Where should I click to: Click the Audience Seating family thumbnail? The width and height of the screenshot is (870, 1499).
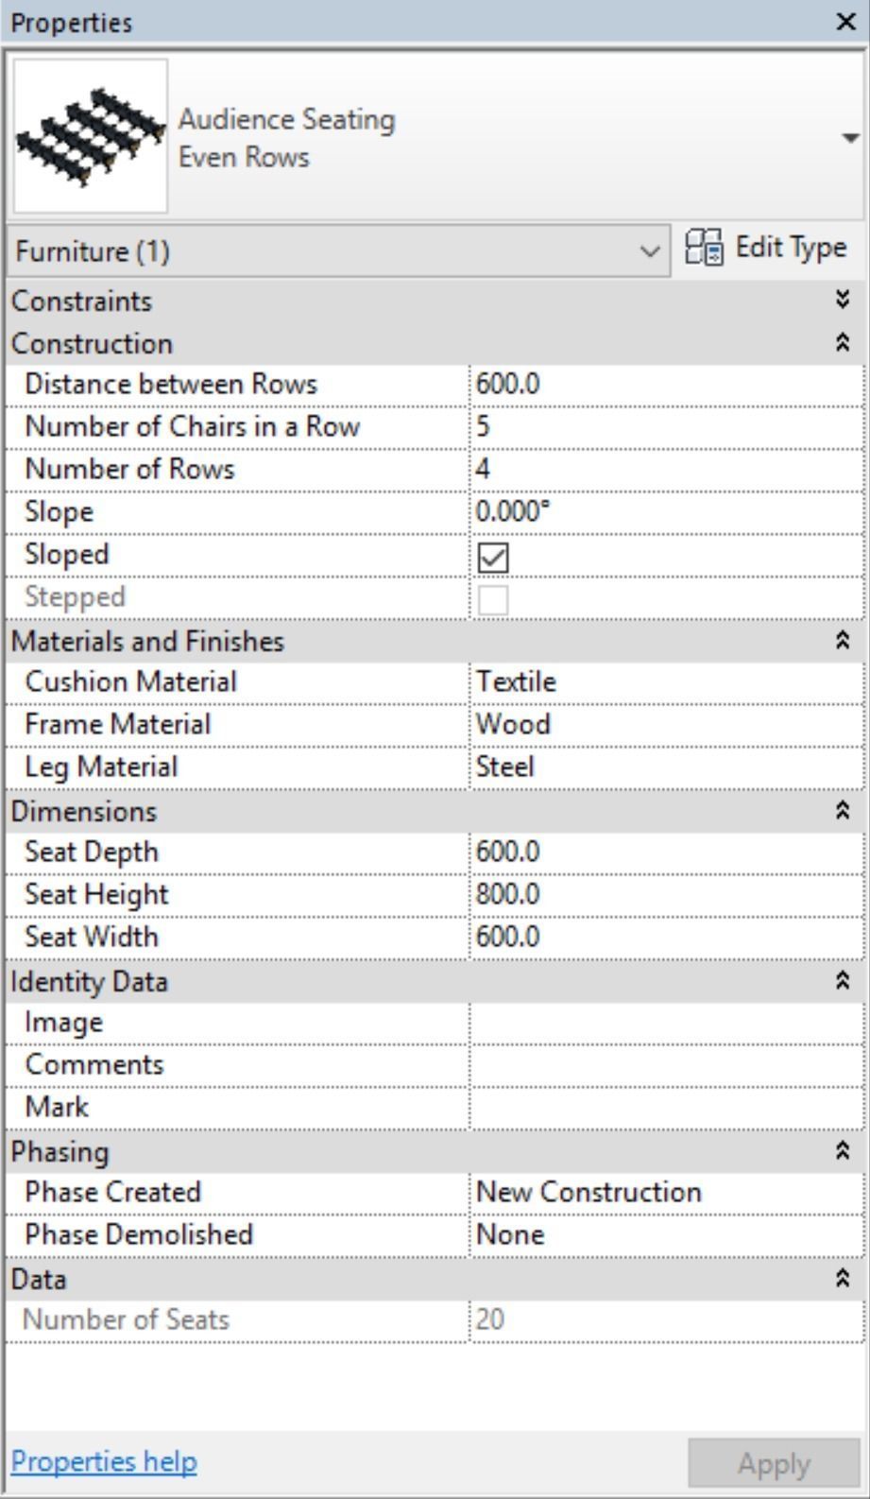click(x=91, y=136)
